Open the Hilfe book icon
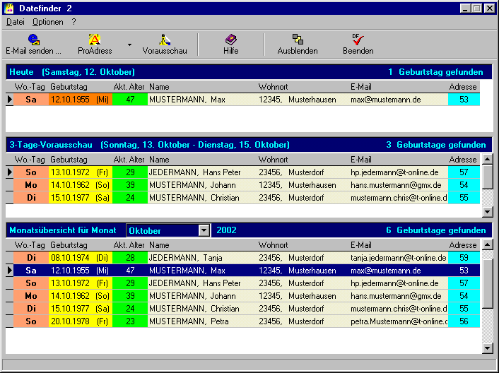 point(230,40)
